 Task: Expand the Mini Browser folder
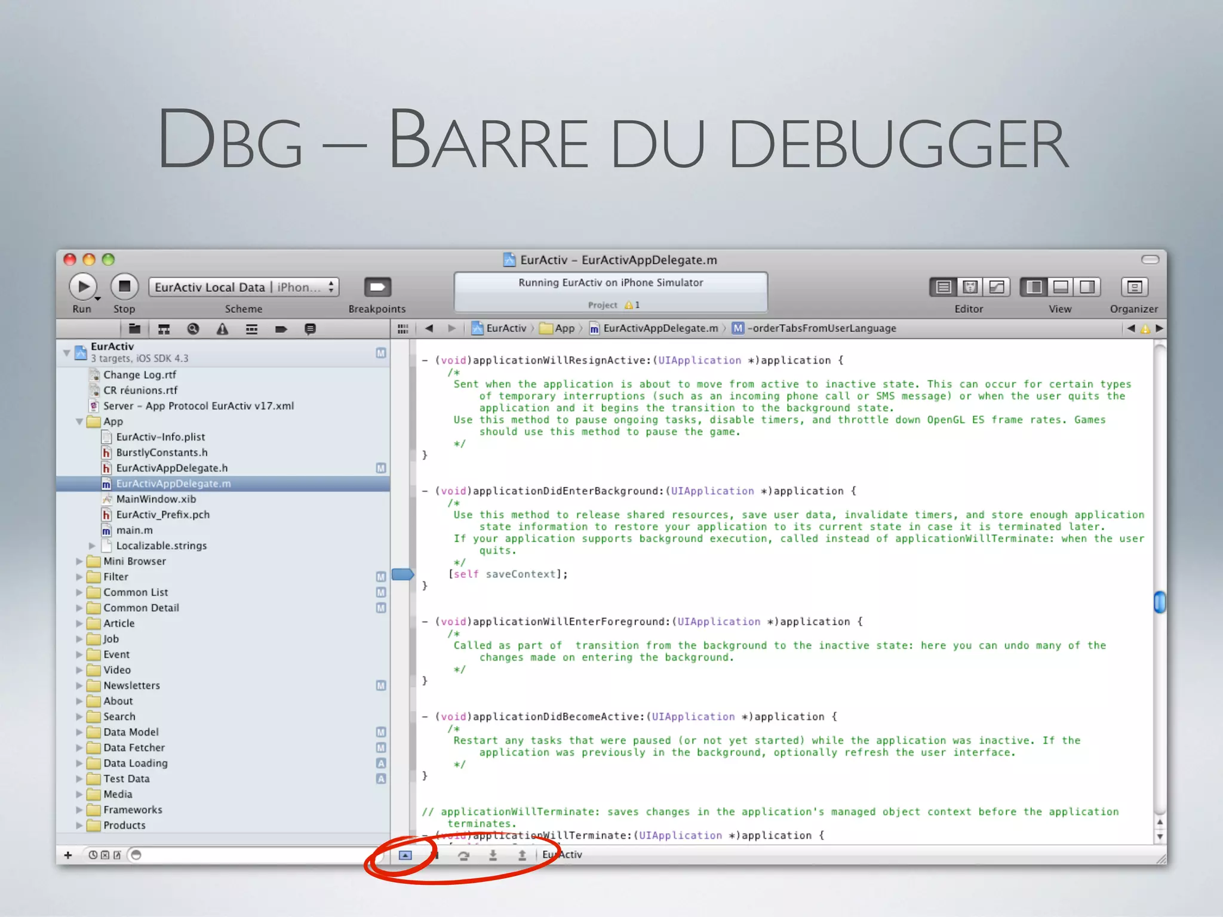click(x=79, y=561)
